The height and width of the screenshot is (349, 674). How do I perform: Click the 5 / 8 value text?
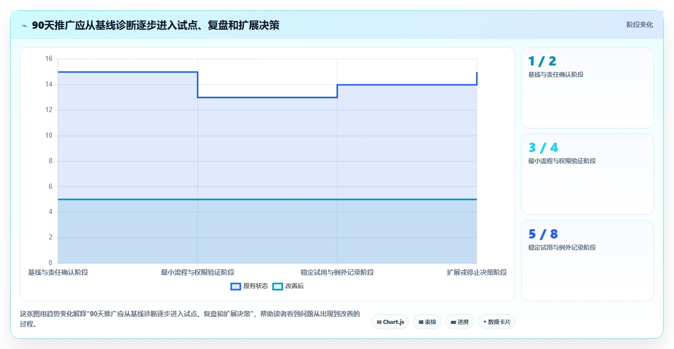coord(543,234)
